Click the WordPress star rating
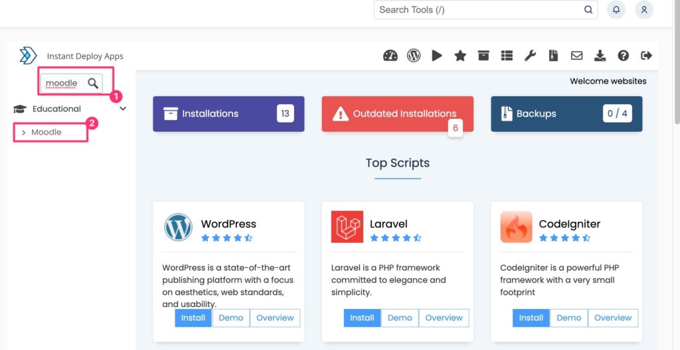The height and width of the screenshot is (350, 680). pos(227,238)
